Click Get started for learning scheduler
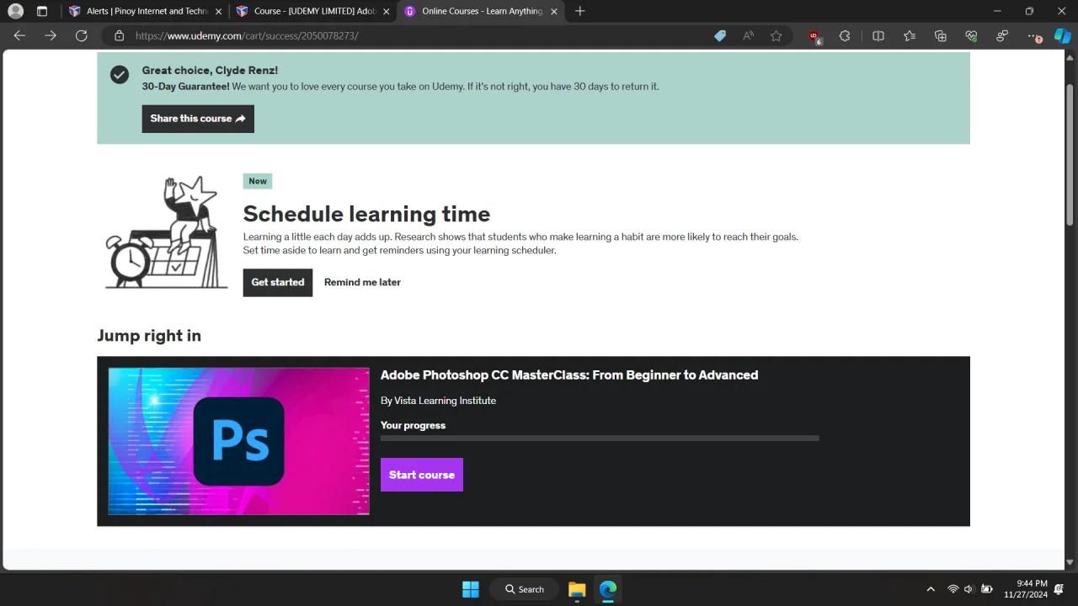 (x=278, y=283)
